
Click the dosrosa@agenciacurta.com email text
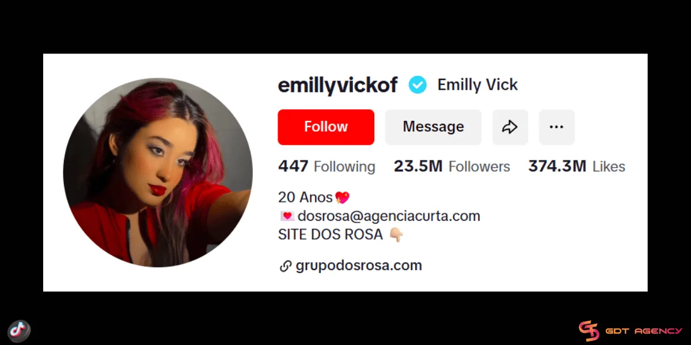click(389, 216)
